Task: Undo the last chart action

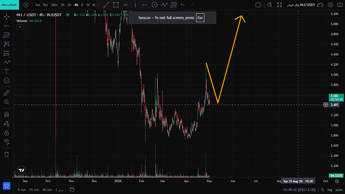Action: pyautogui.click(x=182, y=5)
